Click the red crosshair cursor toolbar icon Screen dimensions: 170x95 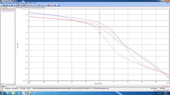pos(31,5)
